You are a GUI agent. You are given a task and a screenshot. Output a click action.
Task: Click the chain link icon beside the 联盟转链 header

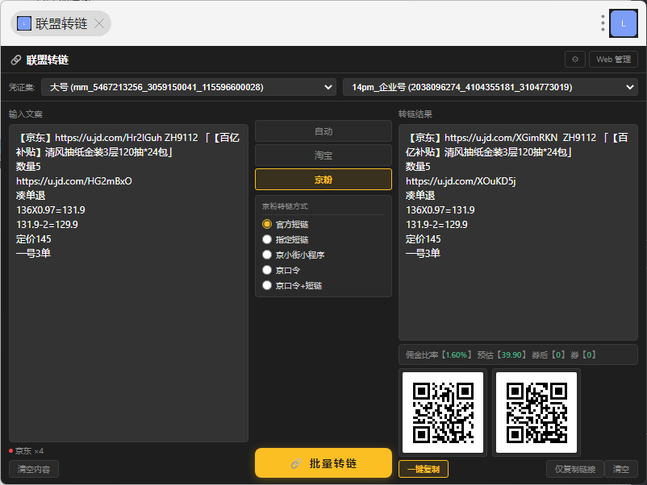tap(15, 60)
